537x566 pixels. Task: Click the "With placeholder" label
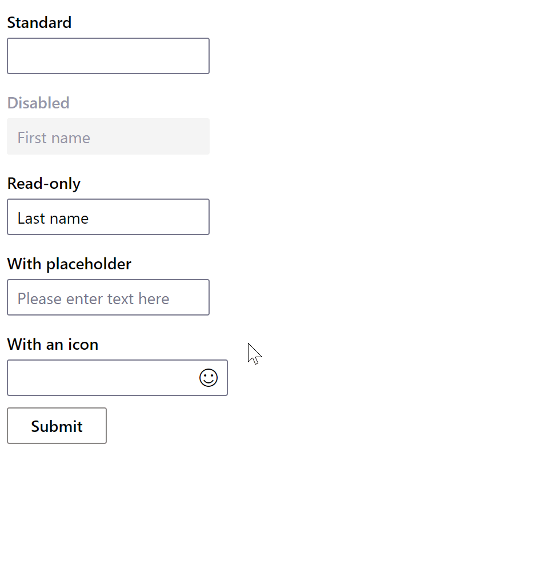point(69,264)
